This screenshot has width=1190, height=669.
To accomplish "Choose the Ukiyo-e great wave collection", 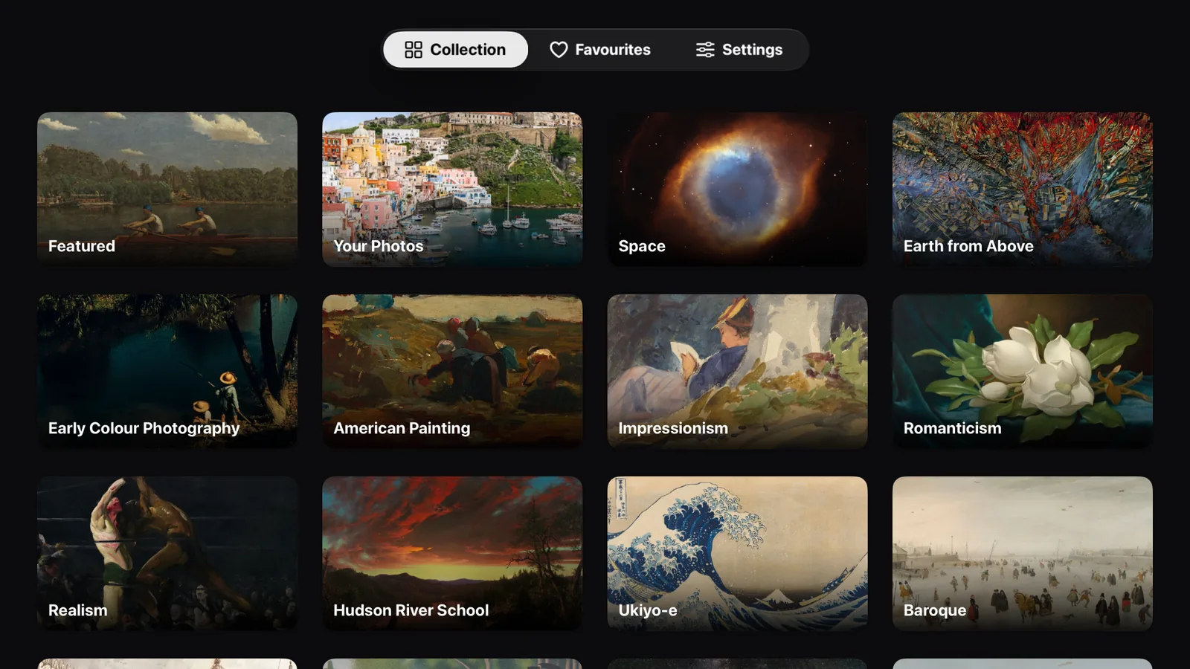I will click(737, 554).
